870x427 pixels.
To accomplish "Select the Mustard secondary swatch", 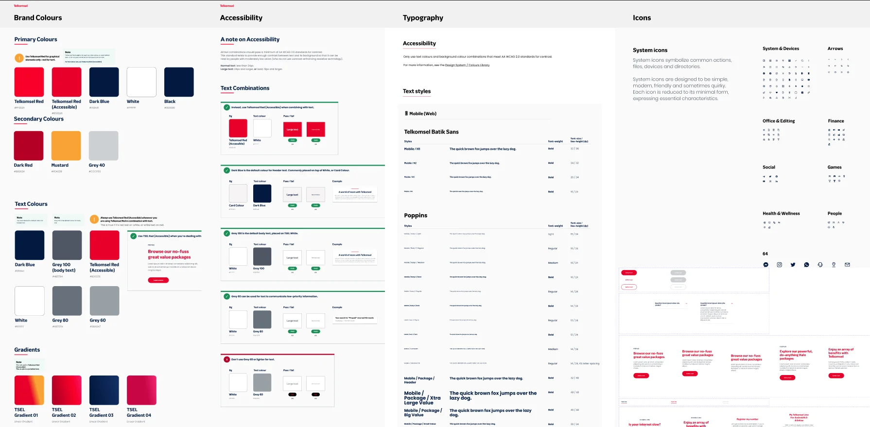I will (x=66, y=146).
